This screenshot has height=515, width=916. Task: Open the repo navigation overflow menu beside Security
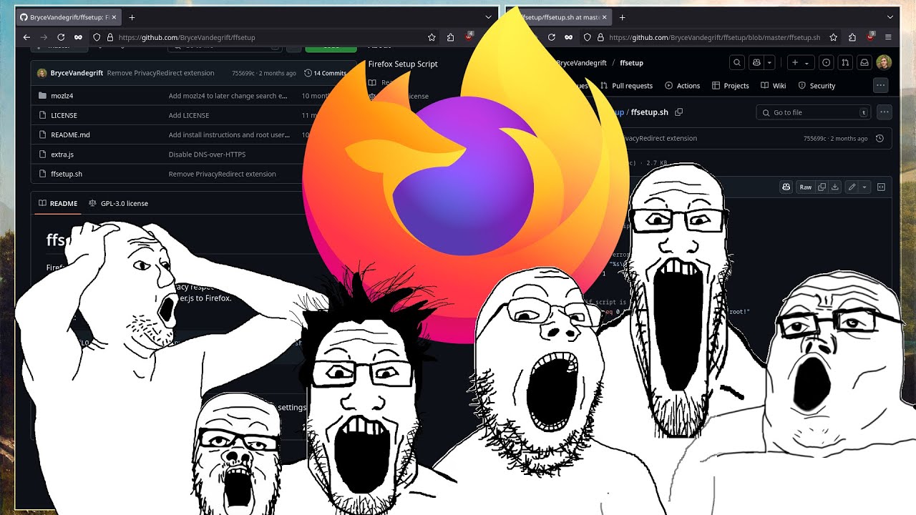point(880,85)
